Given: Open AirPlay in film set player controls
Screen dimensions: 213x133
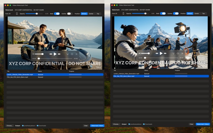Looking at the screenshot, I should [174, 53].
